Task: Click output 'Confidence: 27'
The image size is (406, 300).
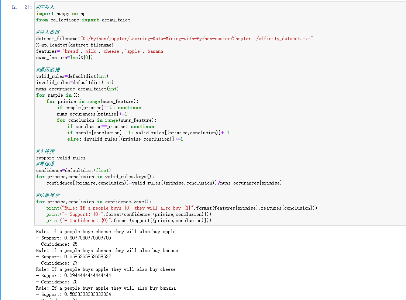Action: pos(59,263)
